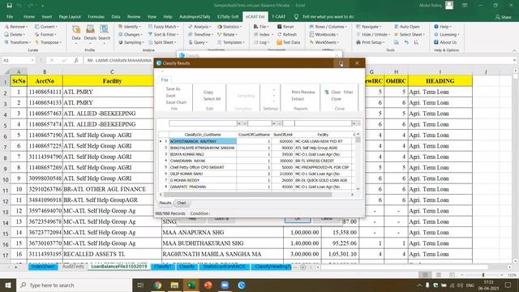The image size is (519, 292).
Task: Click Print Preview in Classify Results
Action: pyautogui.click(x=303, y=92)
